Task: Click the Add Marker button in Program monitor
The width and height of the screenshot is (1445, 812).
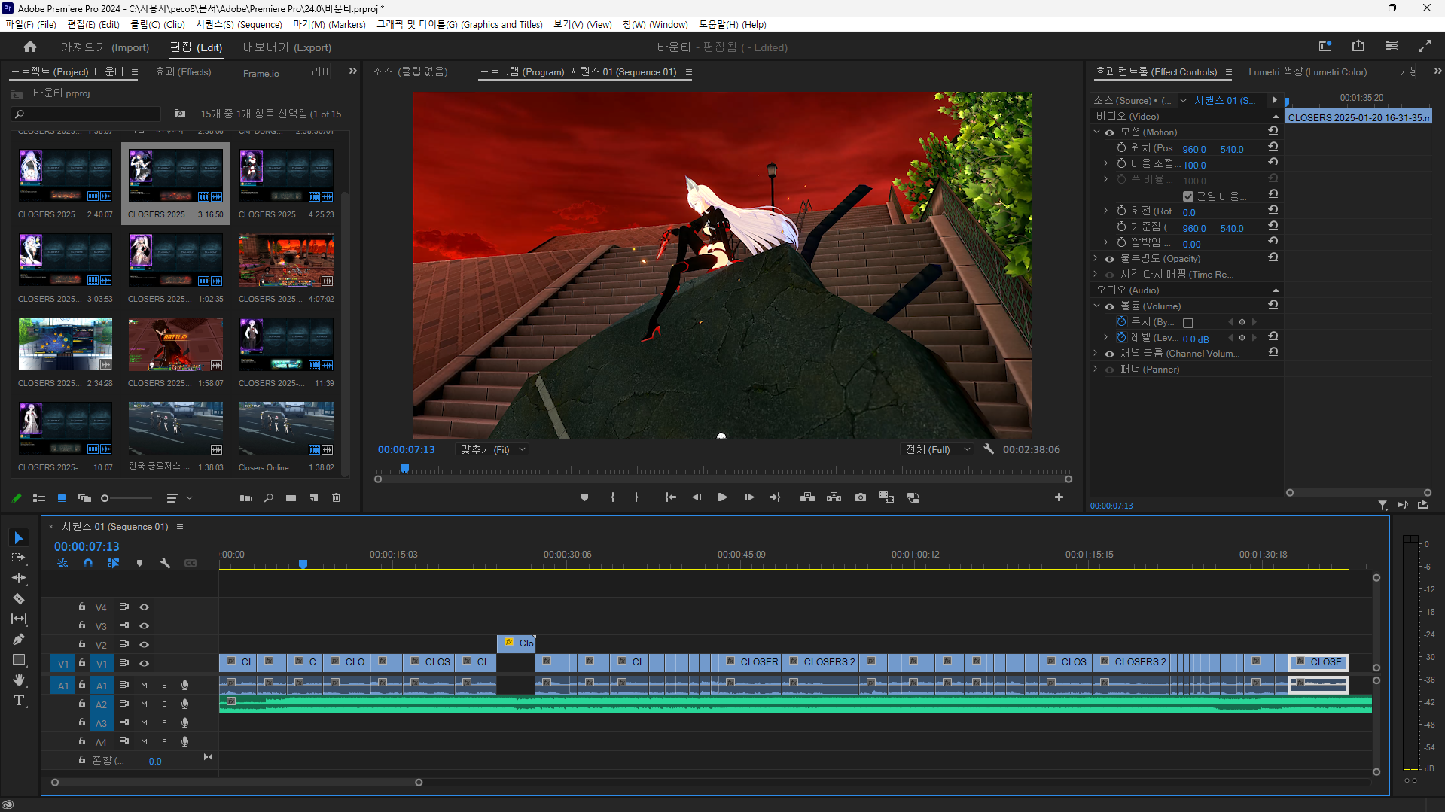Action: click(584, 497)
